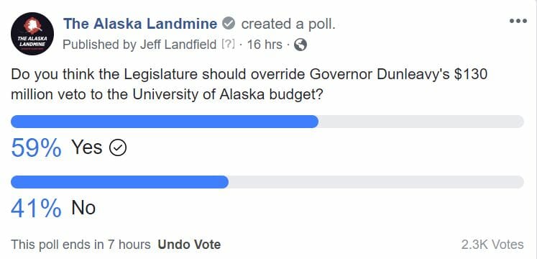View the 2.3K Votes count
Screen dimensions: 537x259
pyautogui.click(x=492, y=245)
